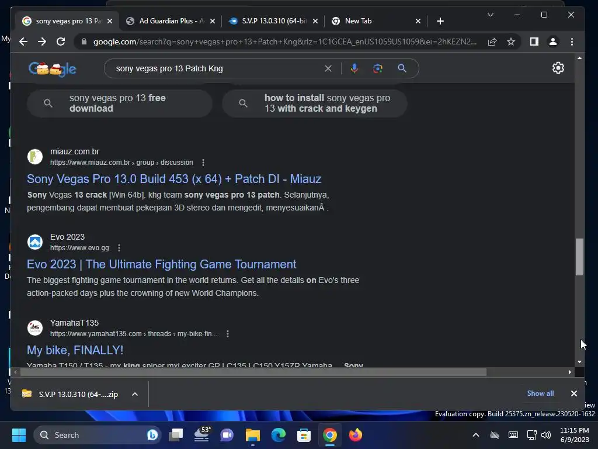This screenshot has height=449, width=598.
Task: Select 'how to install sony vegas pro 13' suggestion
Action: (315, 103)
